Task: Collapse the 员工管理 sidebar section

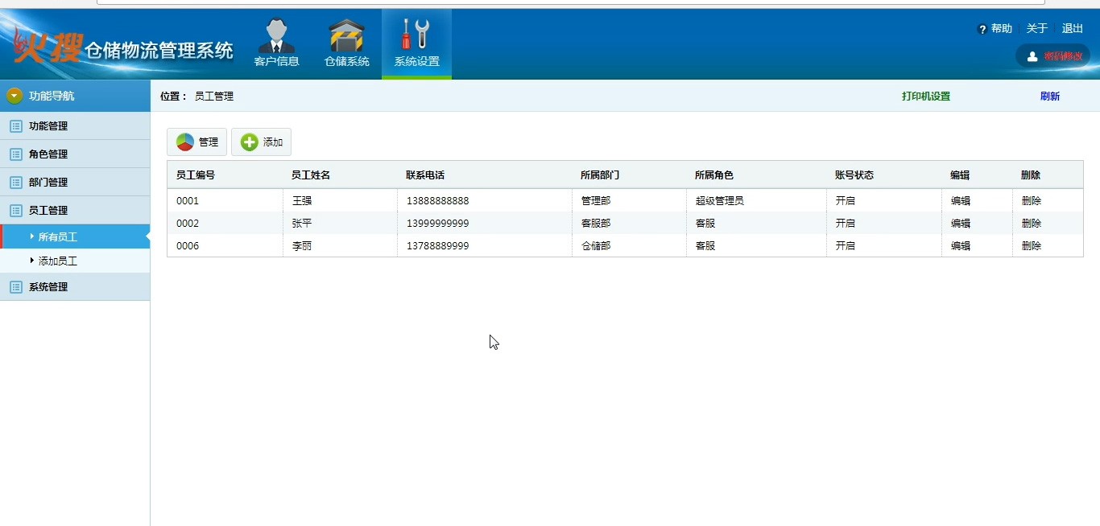Action: (48, 211)
